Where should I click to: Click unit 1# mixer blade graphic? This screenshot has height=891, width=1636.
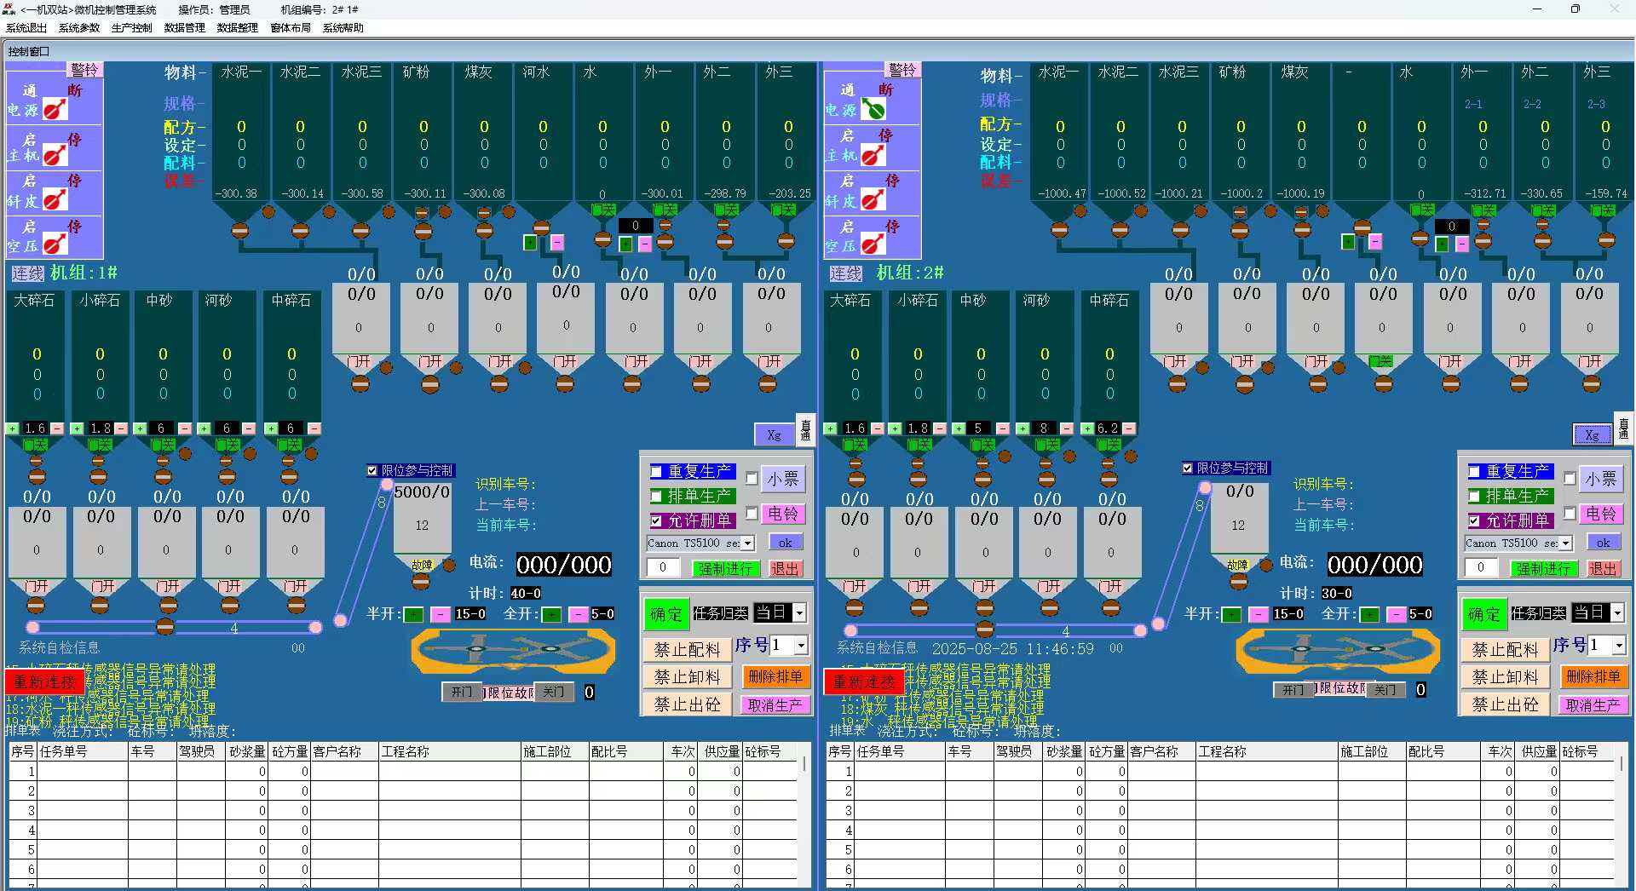tap(513, 652)
